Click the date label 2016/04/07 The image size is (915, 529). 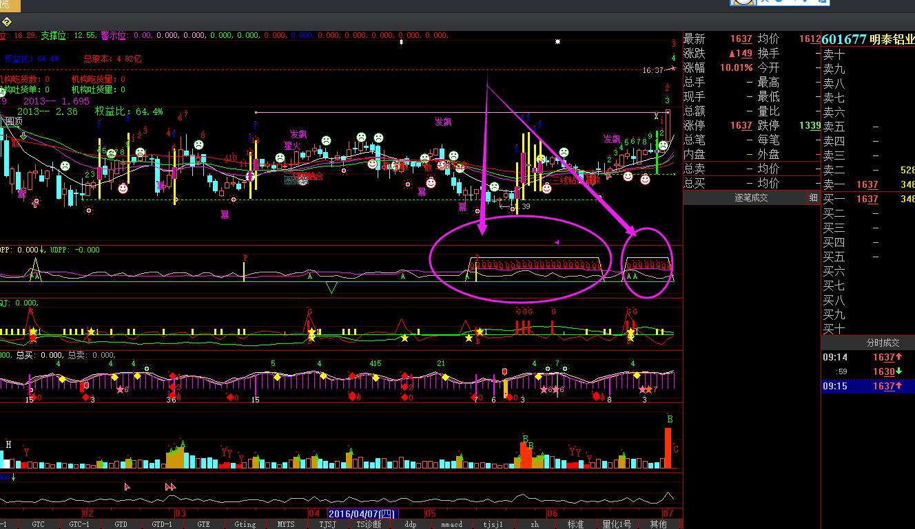(362, 514)
